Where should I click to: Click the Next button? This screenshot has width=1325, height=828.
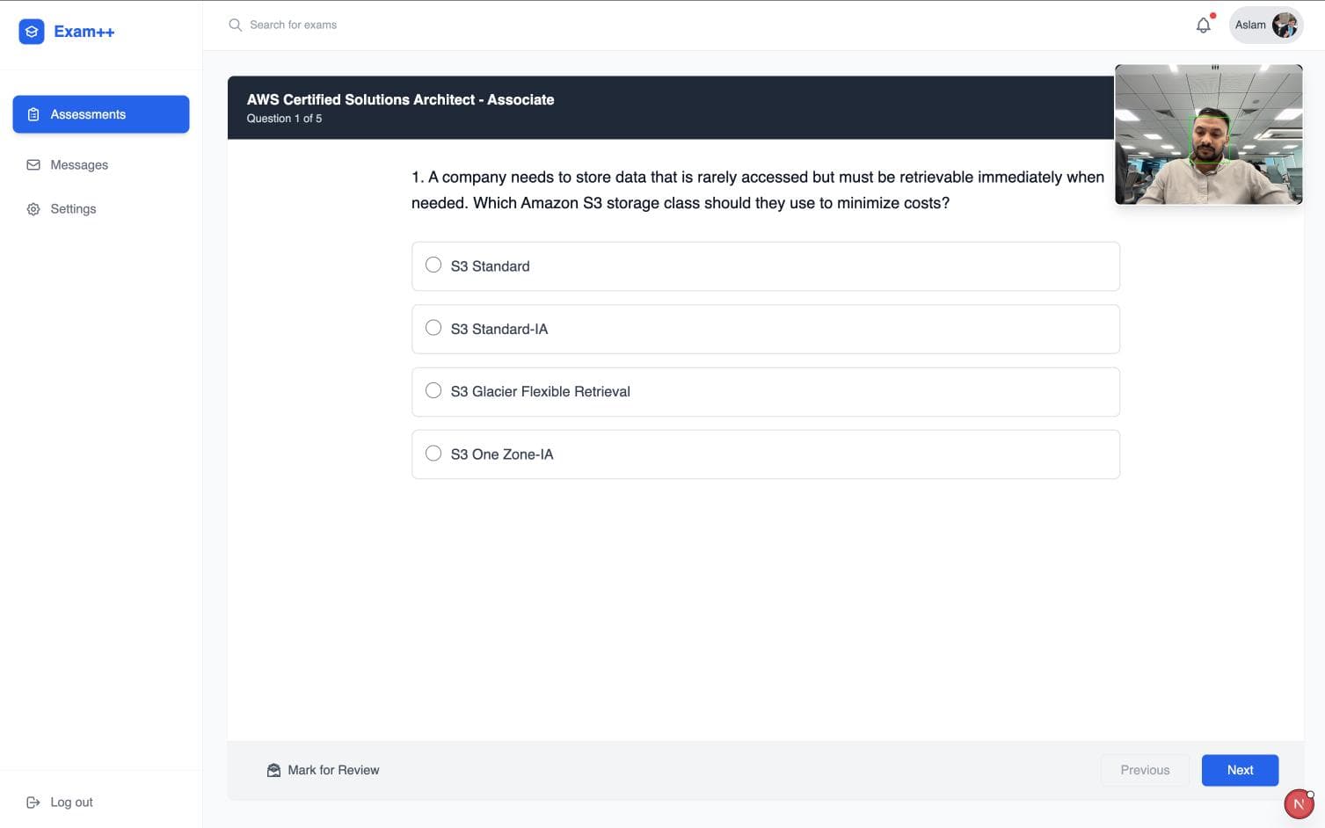[x=1240, y=770]
